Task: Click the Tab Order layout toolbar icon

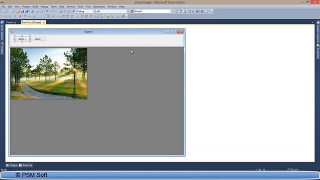Action: coord(123,16)
